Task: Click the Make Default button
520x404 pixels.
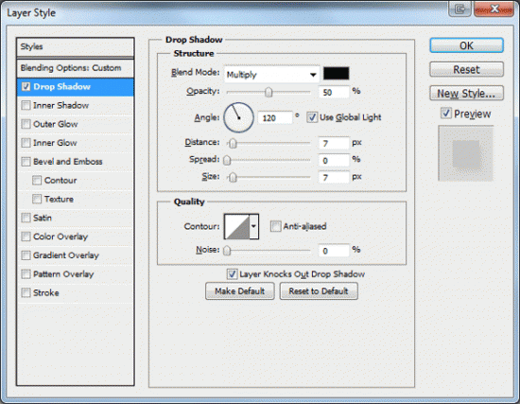Action: pyautogui.click(x=240, y=291)
